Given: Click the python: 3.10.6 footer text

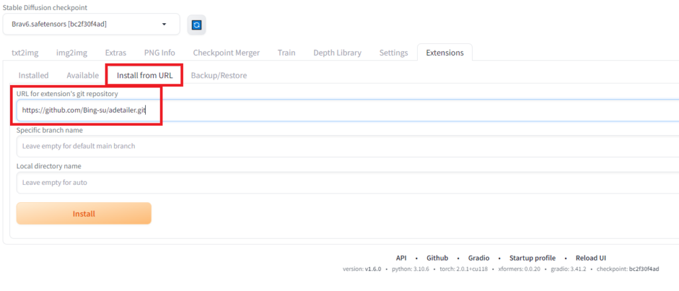Looking at the screenshot, I should [x=410, y=269].
